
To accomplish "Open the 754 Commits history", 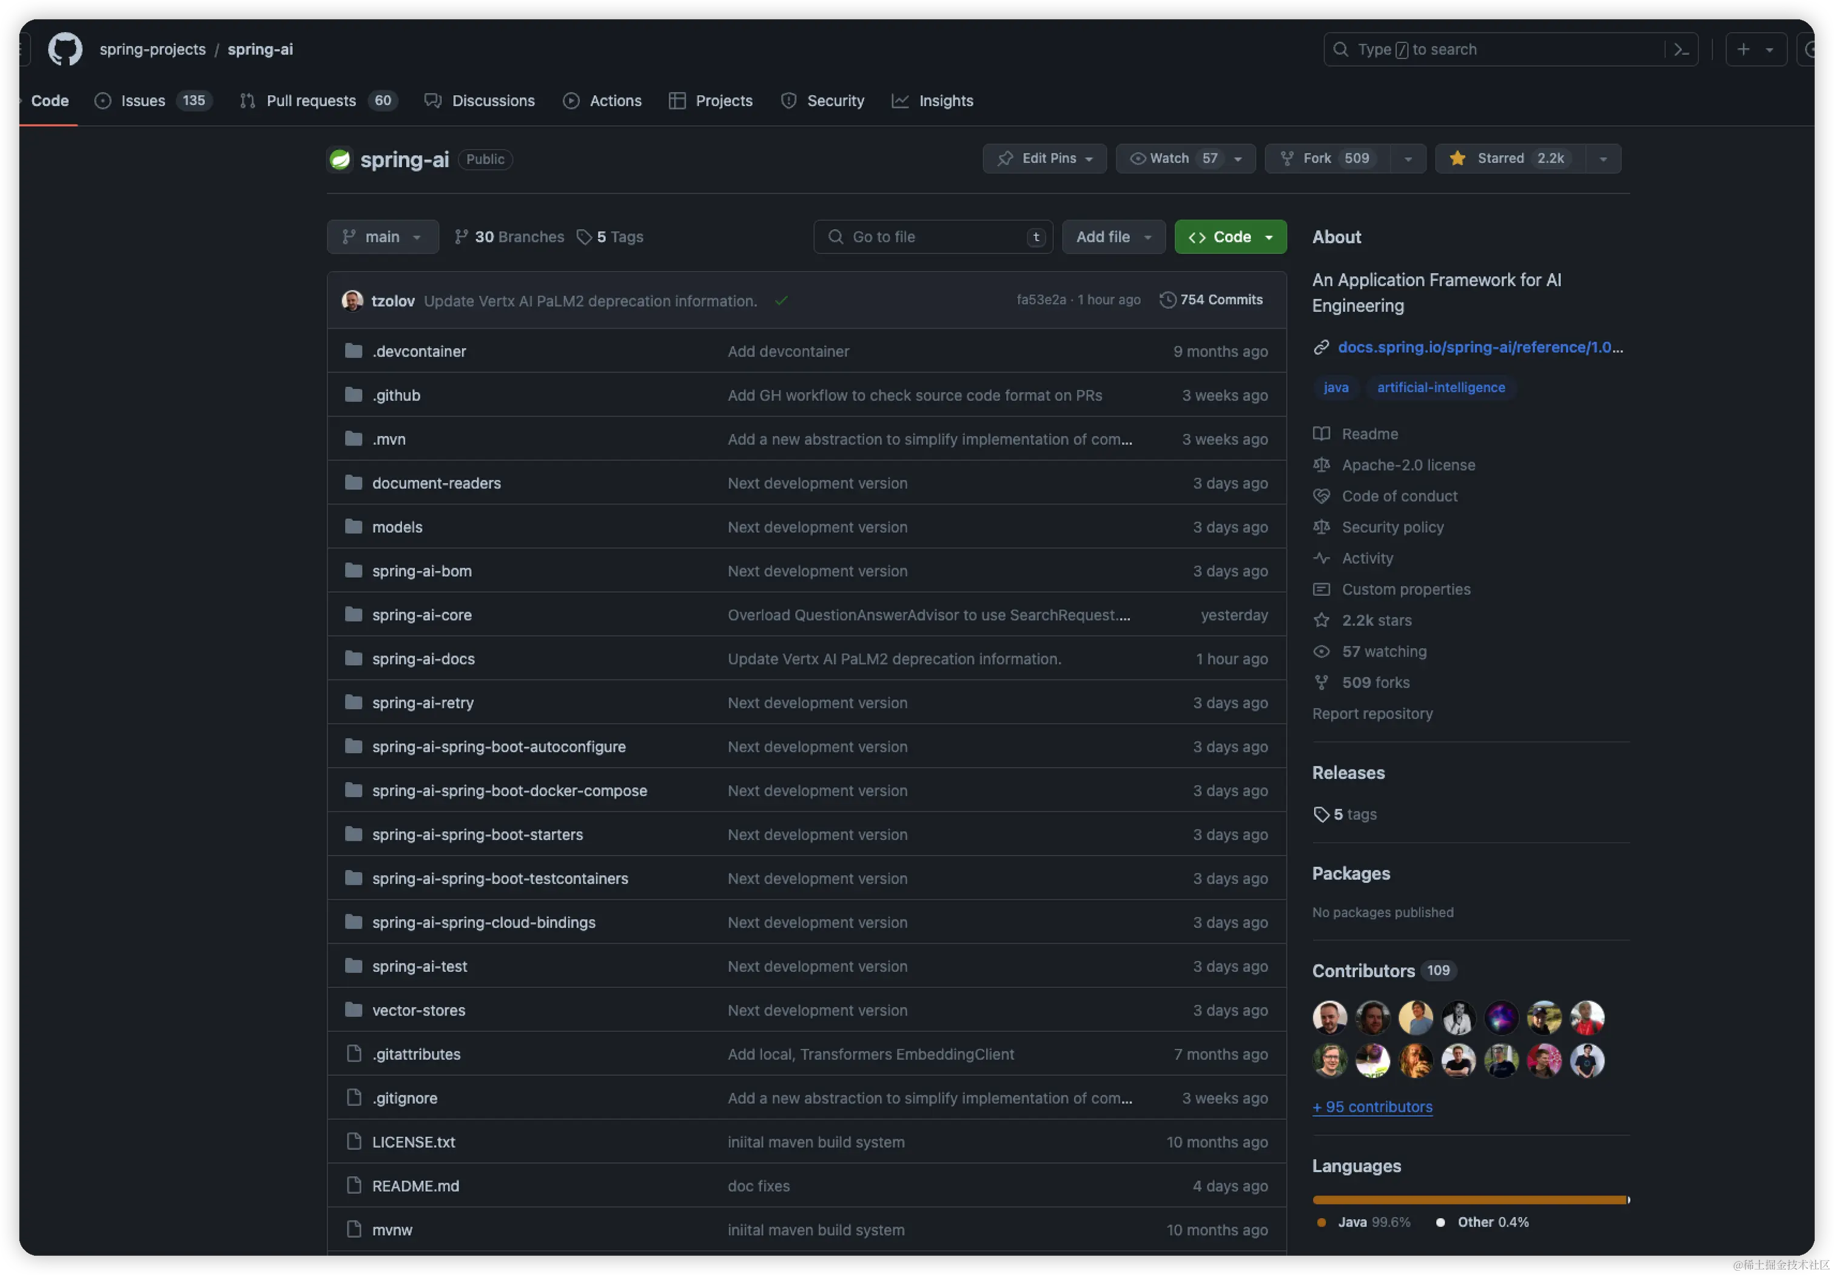I will (x=1212, y=300).
